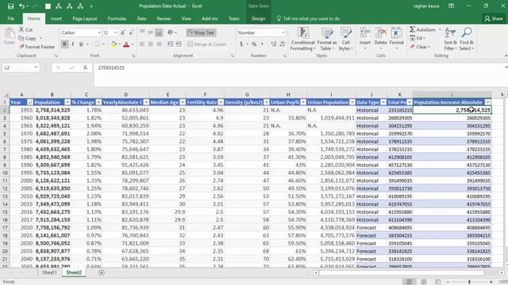508x285 pixels.
Task: Click the Decrease Indent icon
Action: (170, 44)
